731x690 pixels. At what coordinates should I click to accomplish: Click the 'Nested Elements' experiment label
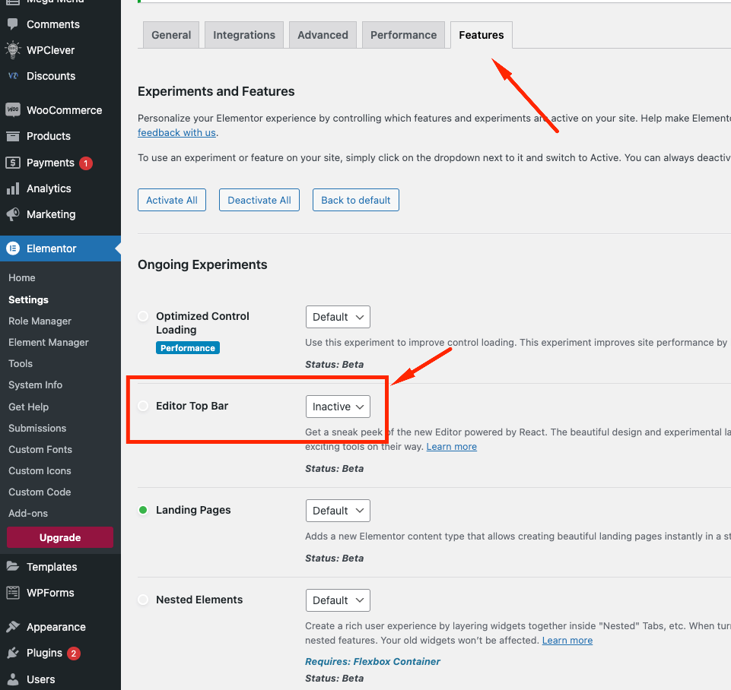tap(199, 600)
